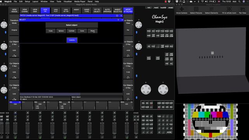
Task: Click the test pattern media preview
Action: tap(210, 122)
